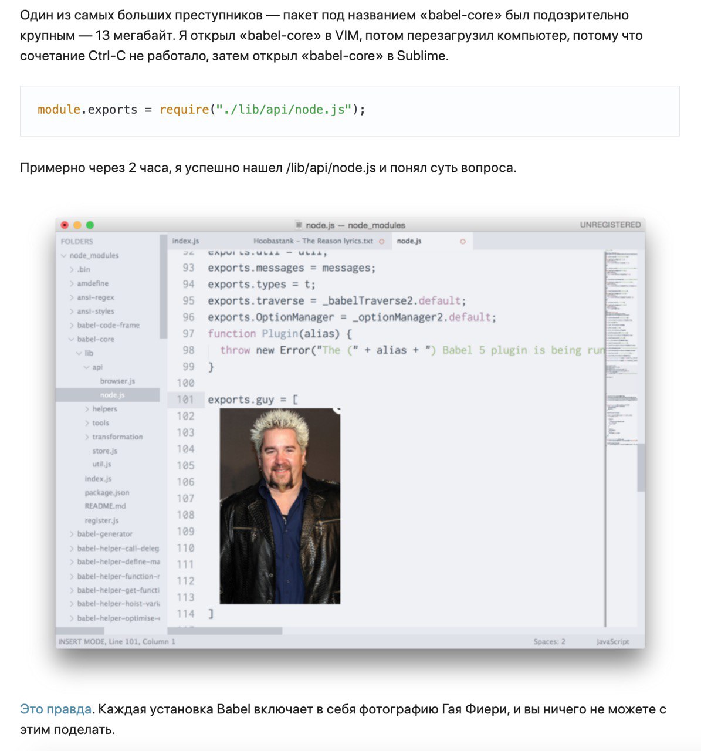Click gutter line number 97
This screenshot has height=751, width=701.
pyautogui.click(x=188, y=334)
